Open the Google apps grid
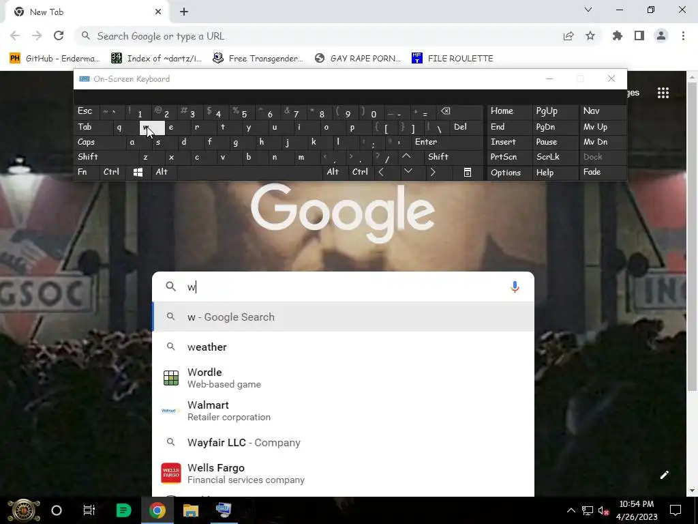This screenshot has width=698, height=524. [x=663, y=93]
